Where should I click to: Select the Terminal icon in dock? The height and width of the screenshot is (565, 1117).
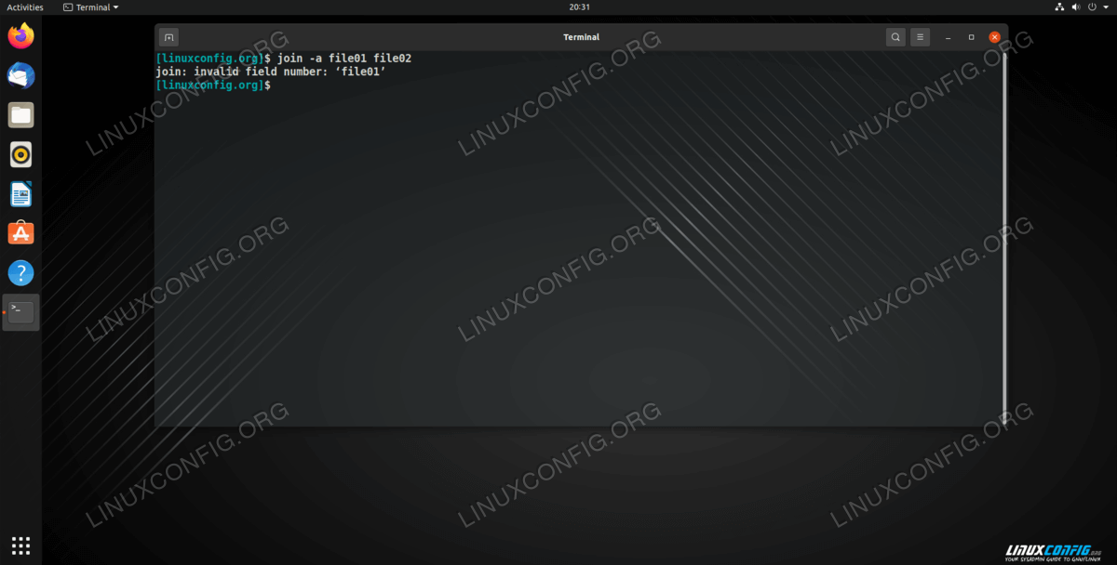20,312
